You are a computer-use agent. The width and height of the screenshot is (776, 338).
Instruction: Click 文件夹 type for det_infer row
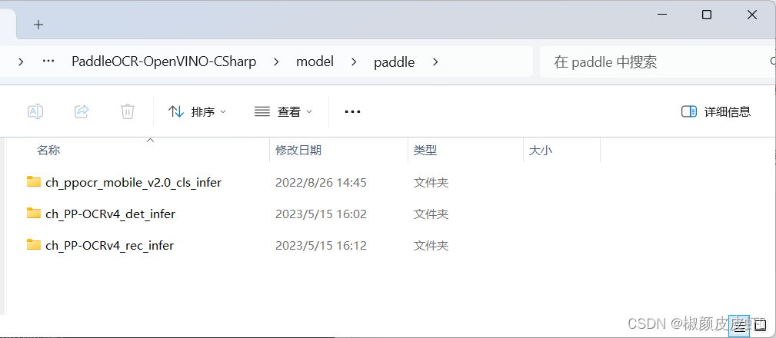431,214
